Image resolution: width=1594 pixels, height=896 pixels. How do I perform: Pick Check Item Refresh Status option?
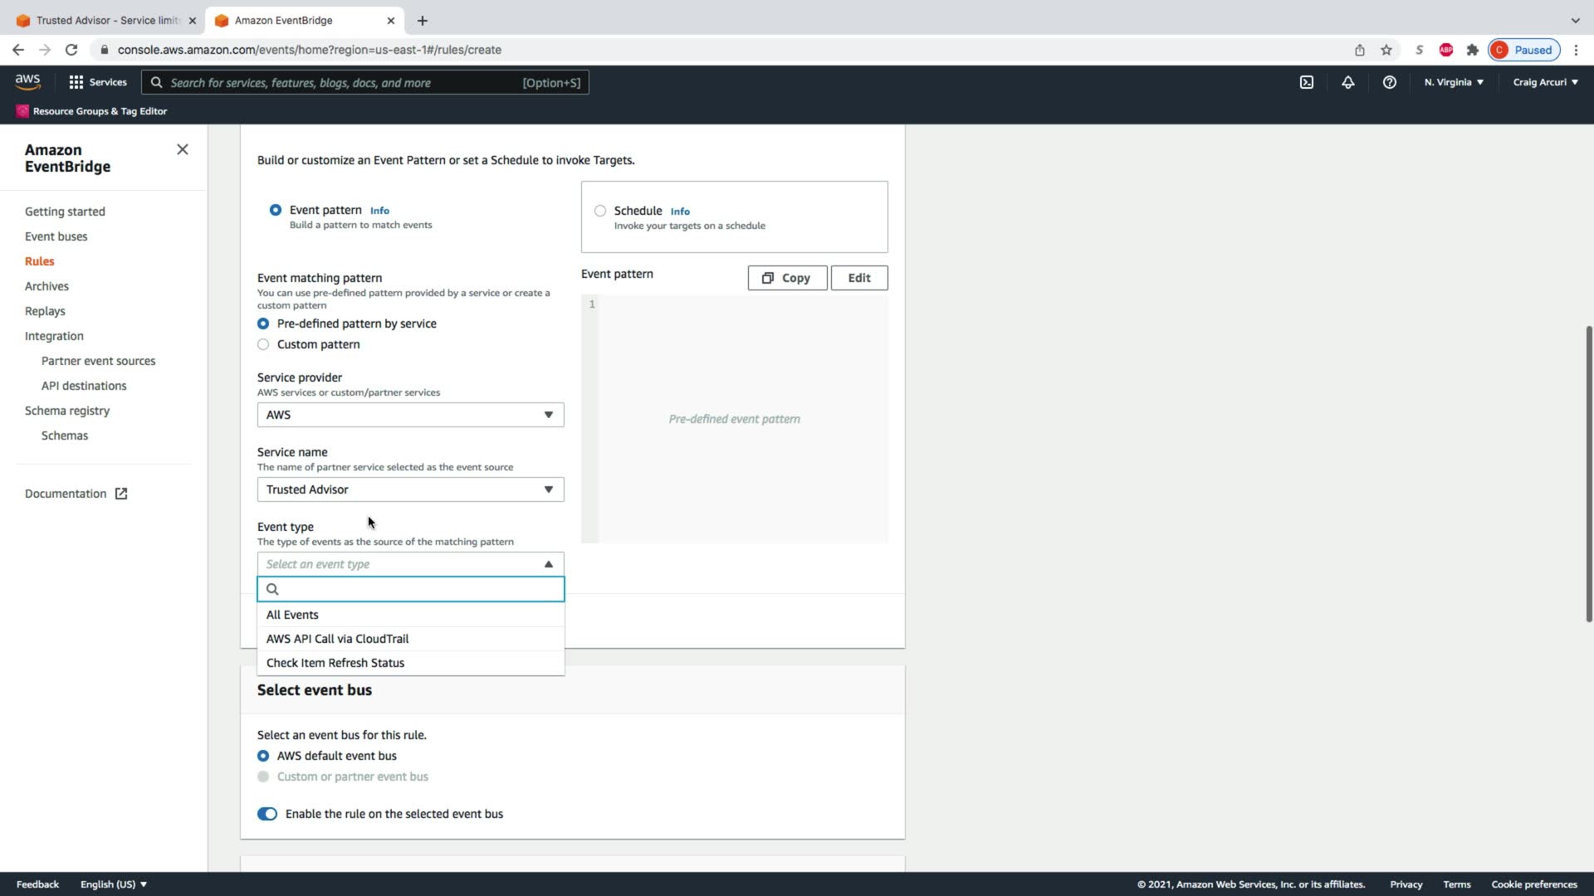[335, 663]
